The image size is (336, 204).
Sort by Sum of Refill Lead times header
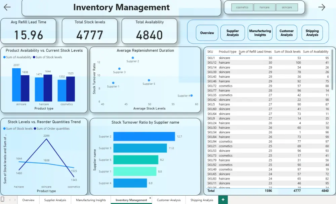255,52
